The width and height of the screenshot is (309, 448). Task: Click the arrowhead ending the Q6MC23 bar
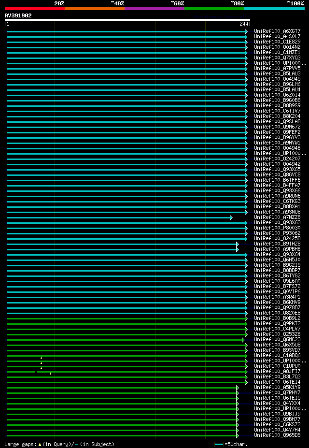(243, 340)
